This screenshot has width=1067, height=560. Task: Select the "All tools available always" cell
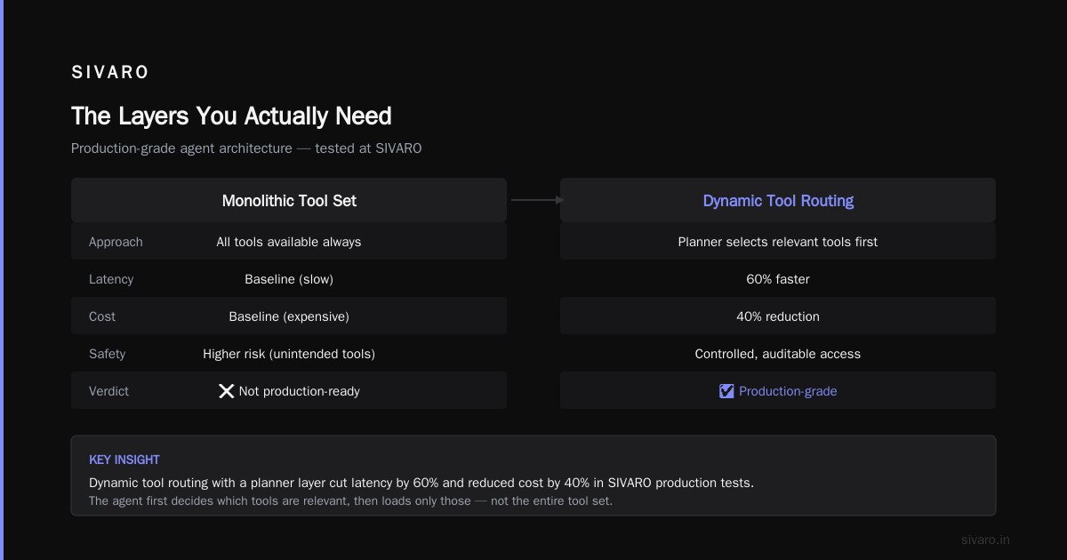pyautogui.click(x=289, y=242)
